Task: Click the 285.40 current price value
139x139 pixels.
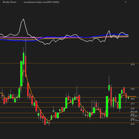Action: point(134,112)
